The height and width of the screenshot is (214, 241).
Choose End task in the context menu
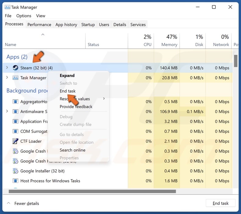(x=67, y=91)
